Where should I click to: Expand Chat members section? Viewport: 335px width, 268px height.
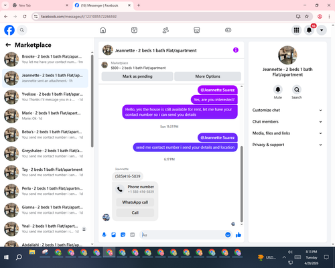click(287, 122)
